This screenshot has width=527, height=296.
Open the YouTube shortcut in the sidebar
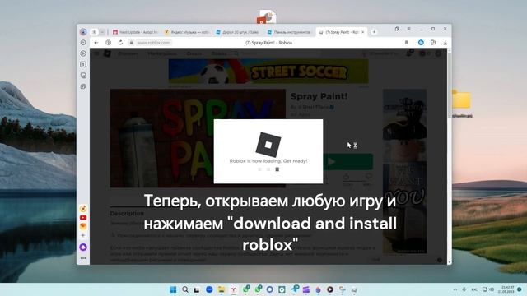pyautogui.click(x=83, y=217)
